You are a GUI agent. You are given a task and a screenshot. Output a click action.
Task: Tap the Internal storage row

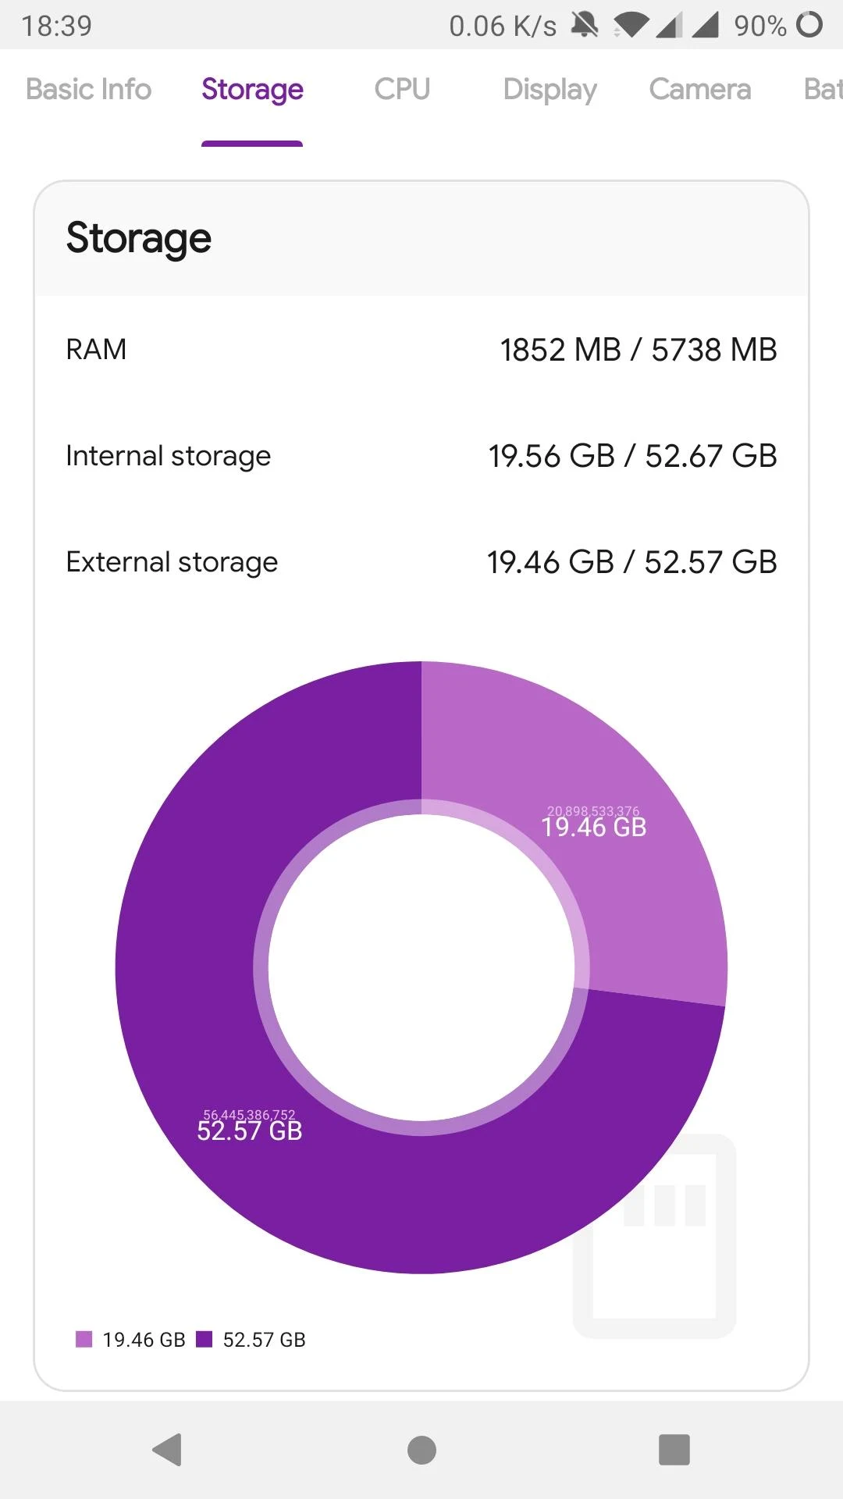pyautogui.click(x=421, y=456)
